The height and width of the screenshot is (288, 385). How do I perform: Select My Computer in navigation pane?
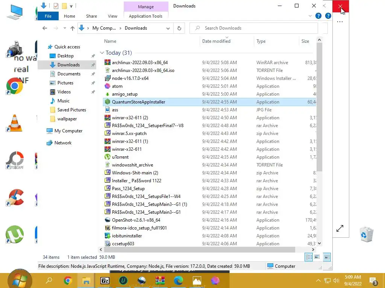[x=68, y=131]
